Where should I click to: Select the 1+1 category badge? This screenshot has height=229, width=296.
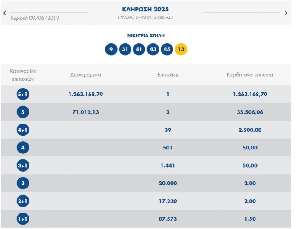[23, 219]
